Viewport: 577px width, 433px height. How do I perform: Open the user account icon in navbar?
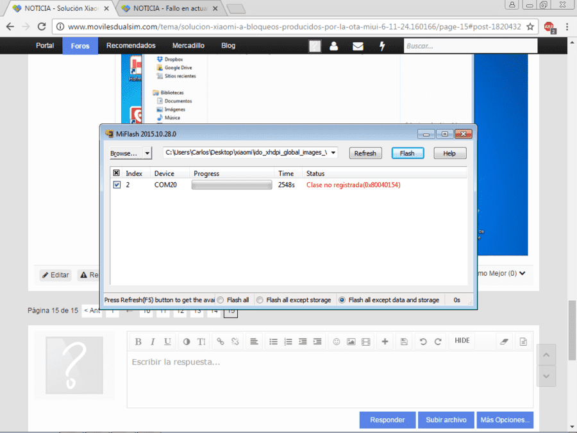pyautogui.click(x=334, y=46)
